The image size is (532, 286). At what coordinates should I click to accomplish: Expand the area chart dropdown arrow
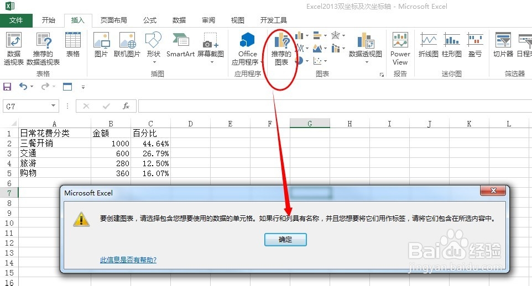pyautogui.click(x=325, y=49)
